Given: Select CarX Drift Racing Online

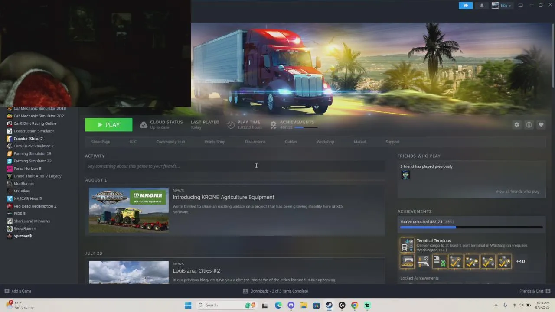Looking at the screenshot, I should [x=35, y=123].
